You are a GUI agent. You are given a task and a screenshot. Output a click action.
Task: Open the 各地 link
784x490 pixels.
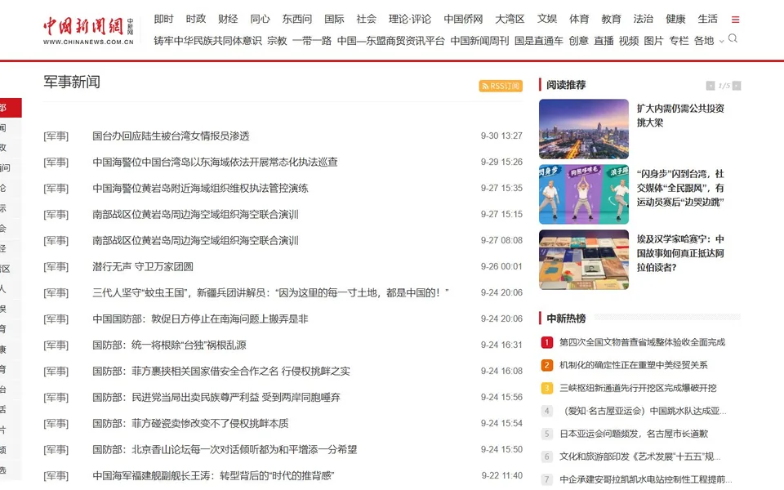(x=704, y=41)
